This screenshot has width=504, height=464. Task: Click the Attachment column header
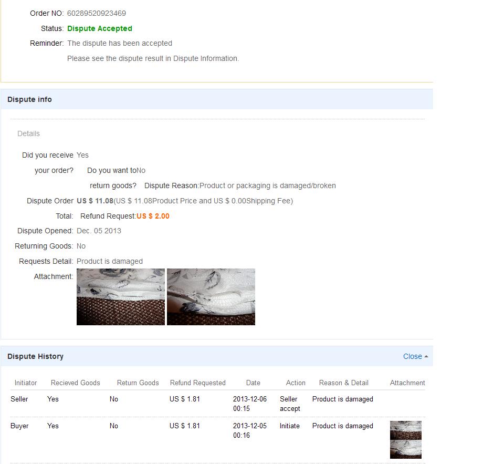407,383
